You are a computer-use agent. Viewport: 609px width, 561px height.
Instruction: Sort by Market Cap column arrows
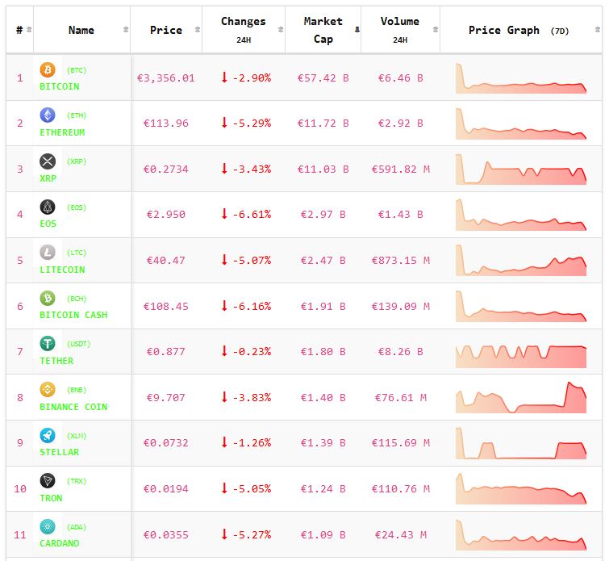coord(357,30)
